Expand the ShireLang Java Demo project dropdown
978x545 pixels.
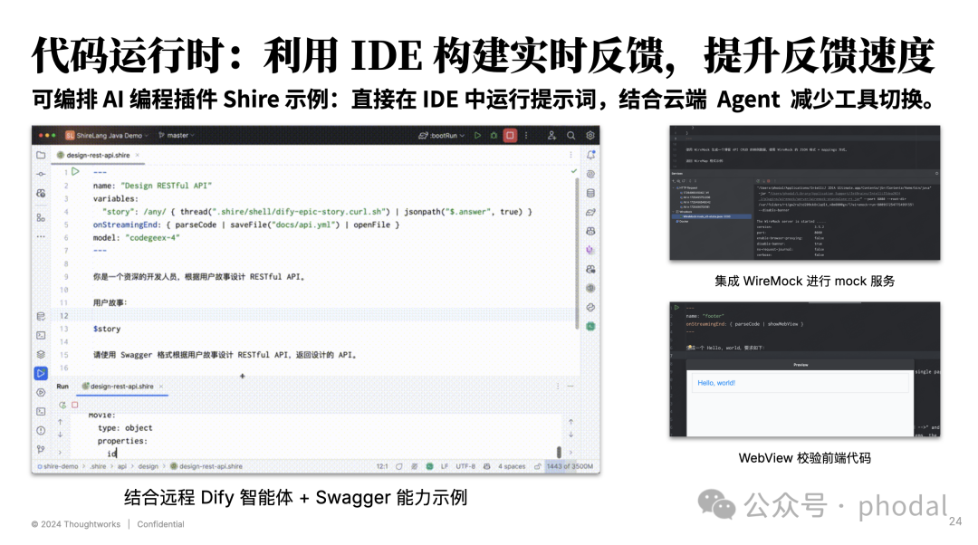tap(107, 135)
